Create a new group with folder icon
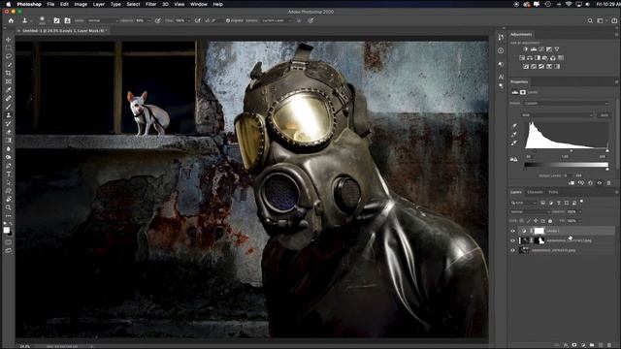Screen dimensions: 621x349 coord(592,345)
